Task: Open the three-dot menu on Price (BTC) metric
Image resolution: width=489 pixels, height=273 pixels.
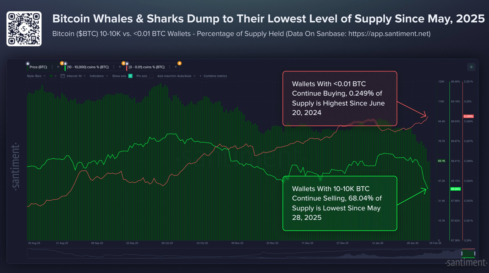Action: click(x=52, y=67)
